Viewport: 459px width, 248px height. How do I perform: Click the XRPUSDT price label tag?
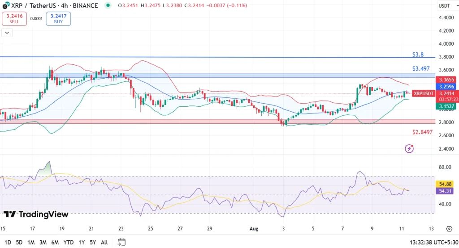pos(424,93)
